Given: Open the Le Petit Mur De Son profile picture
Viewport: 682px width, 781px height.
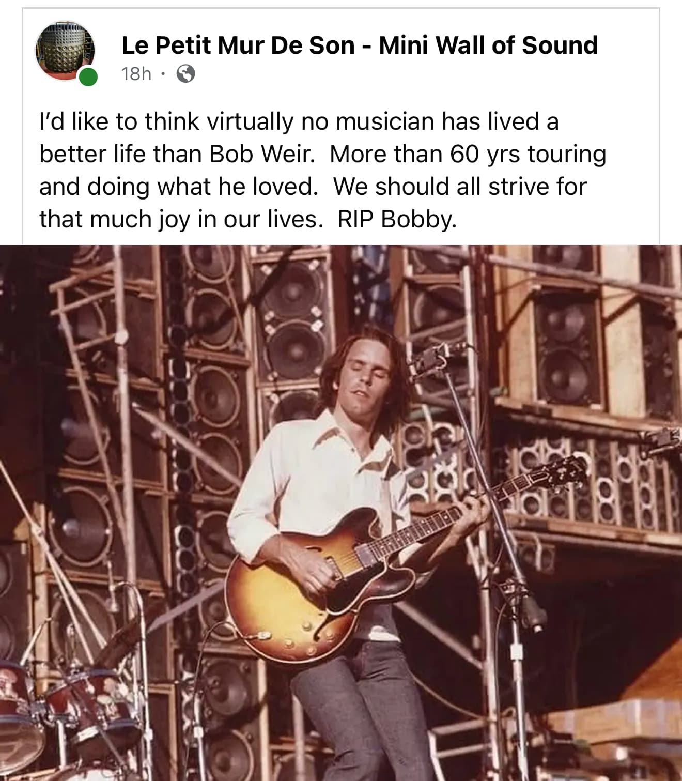Looking at the screenshot, I should [x=64, y=50].
